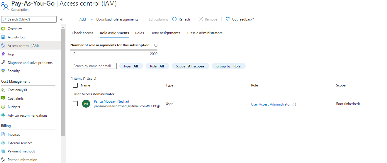This screenshot has width=387, height=163.
Task: Click the Activity log icon
Action: coord(3,37)
